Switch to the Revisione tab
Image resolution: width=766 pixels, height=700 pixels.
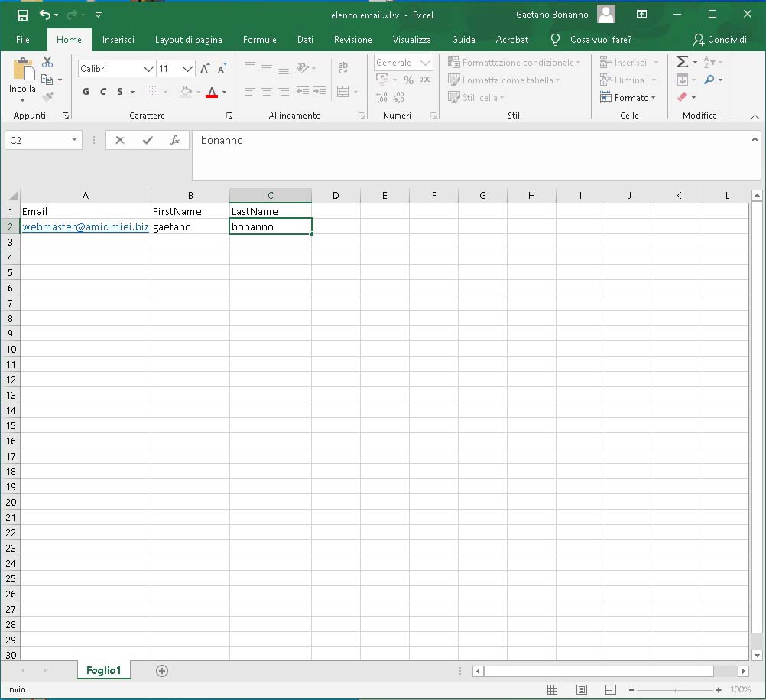click(x=352, y=40)
